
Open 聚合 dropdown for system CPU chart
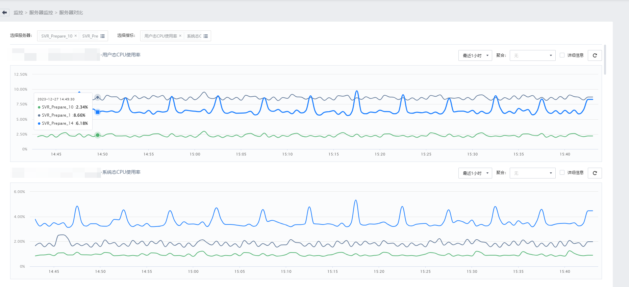(533, 173)
